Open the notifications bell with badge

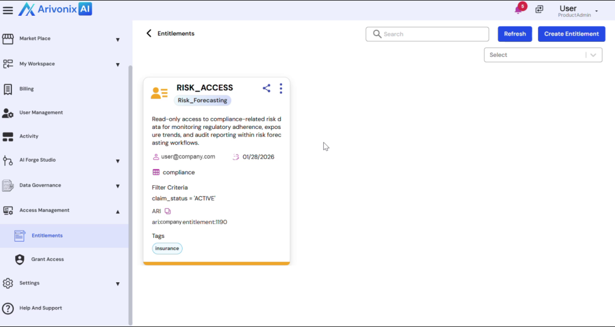(519, 9)
